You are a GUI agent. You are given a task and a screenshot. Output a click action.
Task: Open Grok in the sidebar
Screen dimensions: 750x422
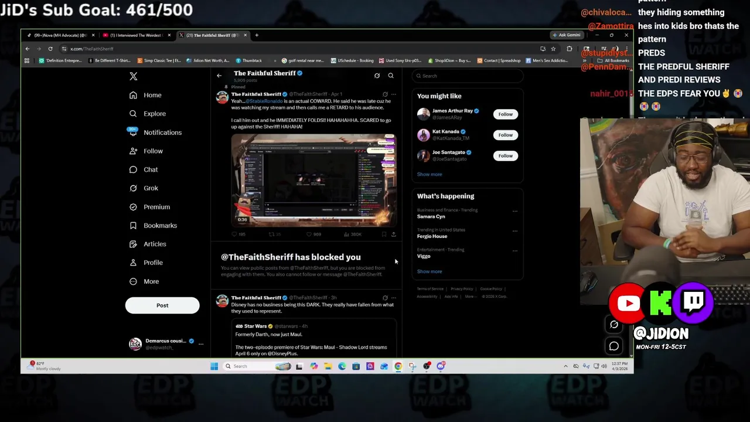coord(144,188)
